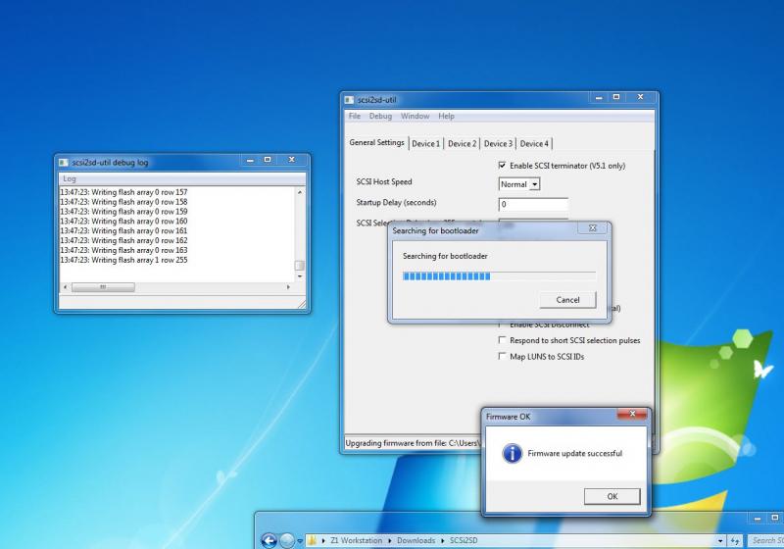Click debug log horizontal scroll left arrow
Viewport: 784px width, 549px height.
65,287
